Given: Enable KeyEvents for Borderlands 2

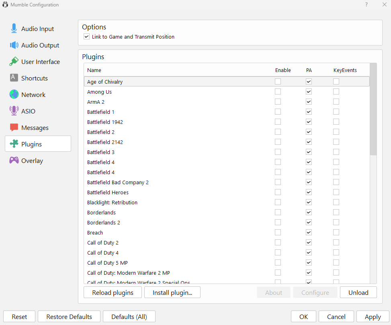Looking at the screenshot, I should pyautogui.click(x=336, y=222).
